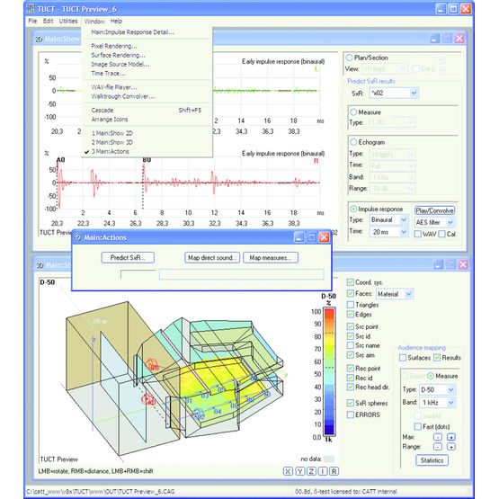Click the Main:Show 2D window icon
This screenshot has width=499, height=499.
[x=39, y=40]
